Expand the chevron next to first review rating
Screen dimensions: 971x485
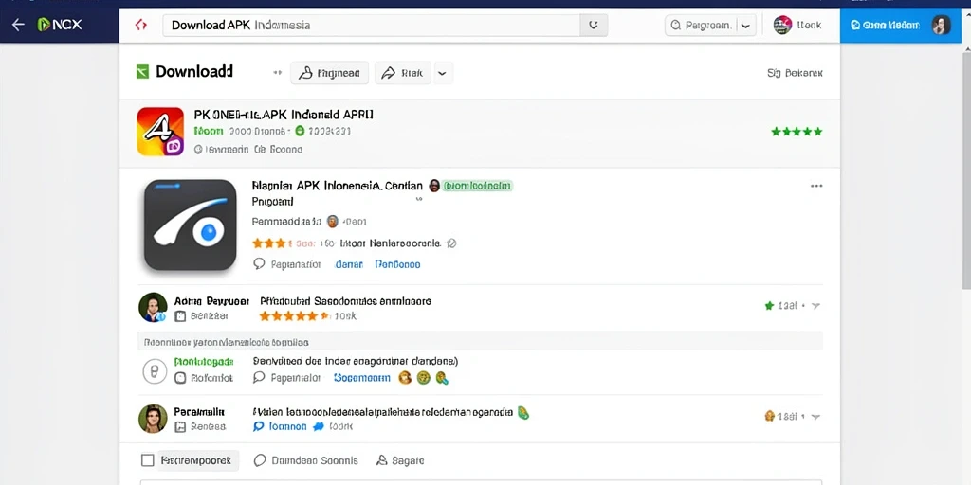(x=815, y=306)
